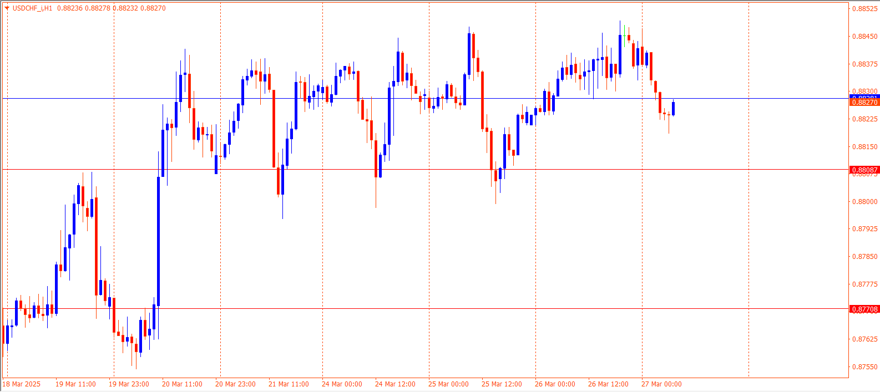The image size is (880, 392).
Task: Click price scale value 0.88450
Action: [865, 37]
